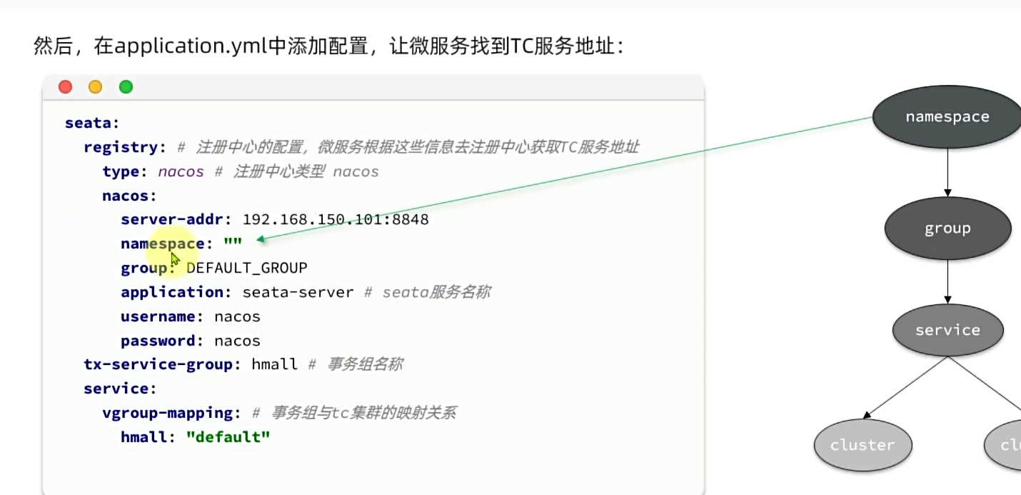This screenshot has width=1021, height=495.
Task: Click the comment '# 事务组名称'
Action: click(355, 364)
